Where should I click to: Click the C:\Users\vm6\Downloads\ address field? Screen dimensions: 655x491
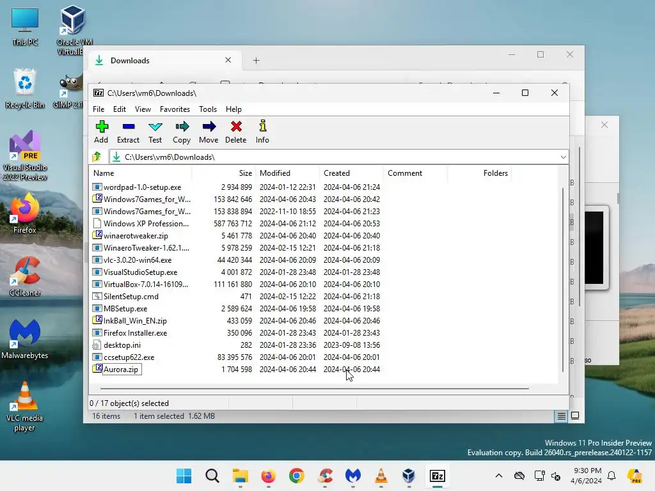(334, 157)
